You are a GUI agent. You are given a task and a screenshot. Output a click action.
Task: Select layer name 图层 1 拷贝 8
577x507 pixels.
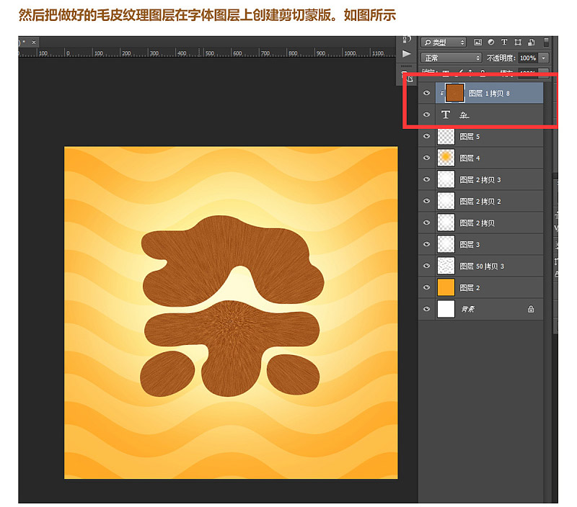(489, 94)
